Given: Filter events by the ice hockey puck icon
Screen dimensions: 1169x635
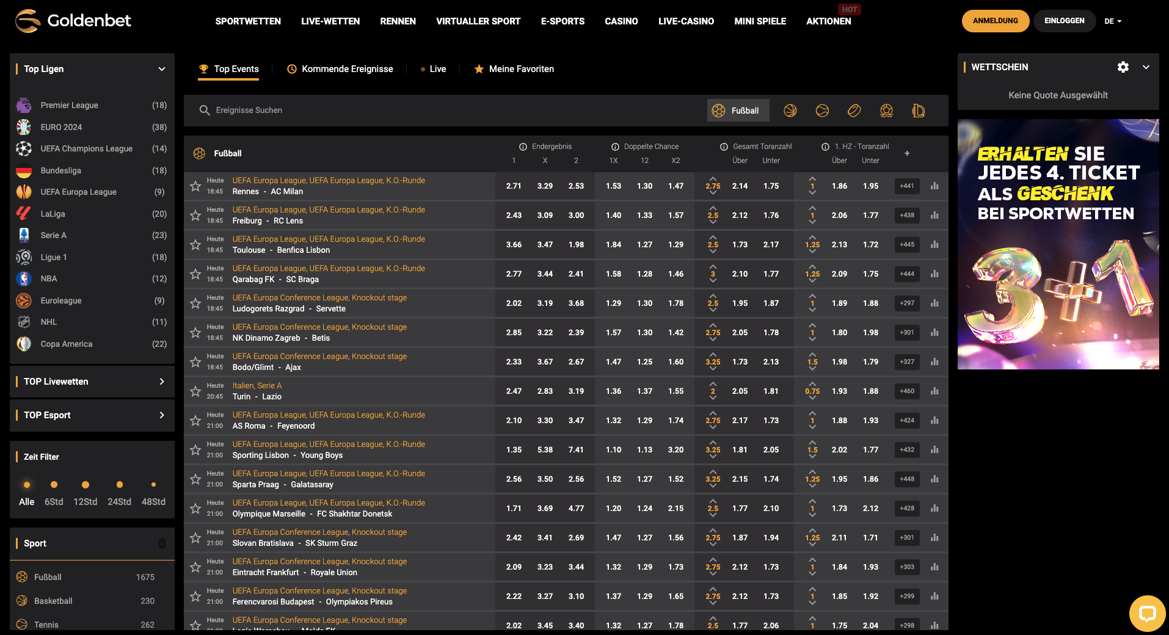Looking at the screenshot, I should click(x=854, y=111).
